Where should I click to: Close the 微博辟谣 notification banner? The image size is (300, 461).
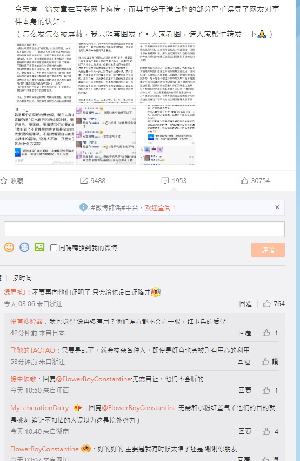click(277, 207)
